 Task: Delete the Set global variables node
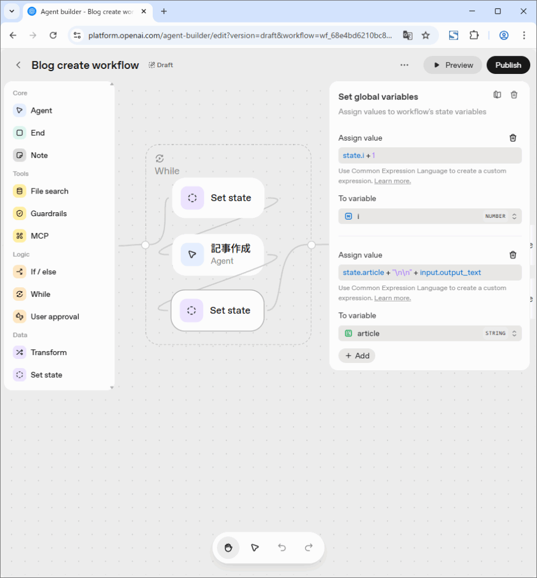[x=514, y=95]
